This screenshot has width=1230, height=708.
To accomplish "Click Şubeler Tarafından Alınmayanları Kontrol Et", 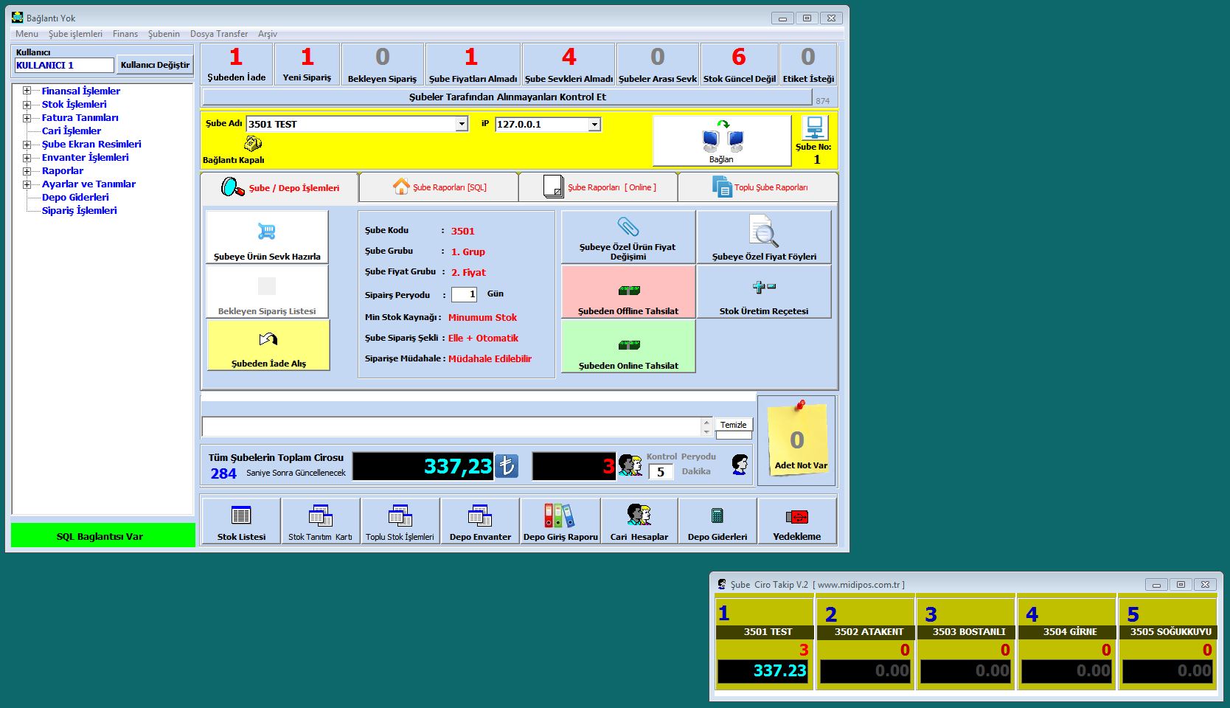I will point(507,97).
